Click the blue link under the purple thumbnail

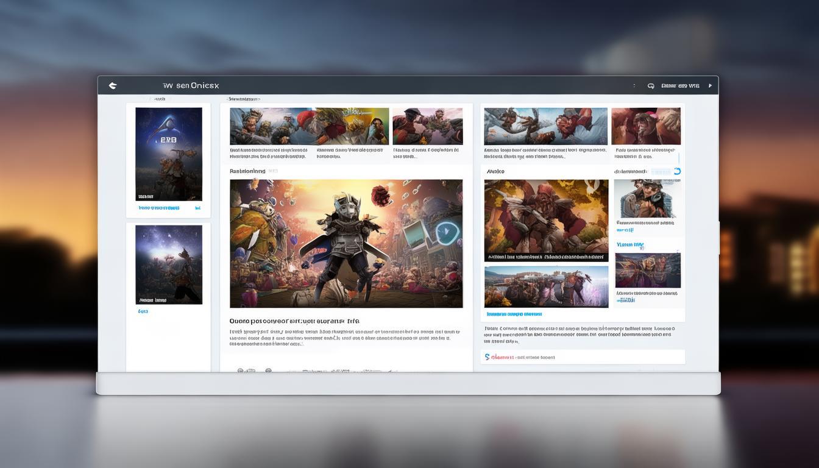point(626,300)
